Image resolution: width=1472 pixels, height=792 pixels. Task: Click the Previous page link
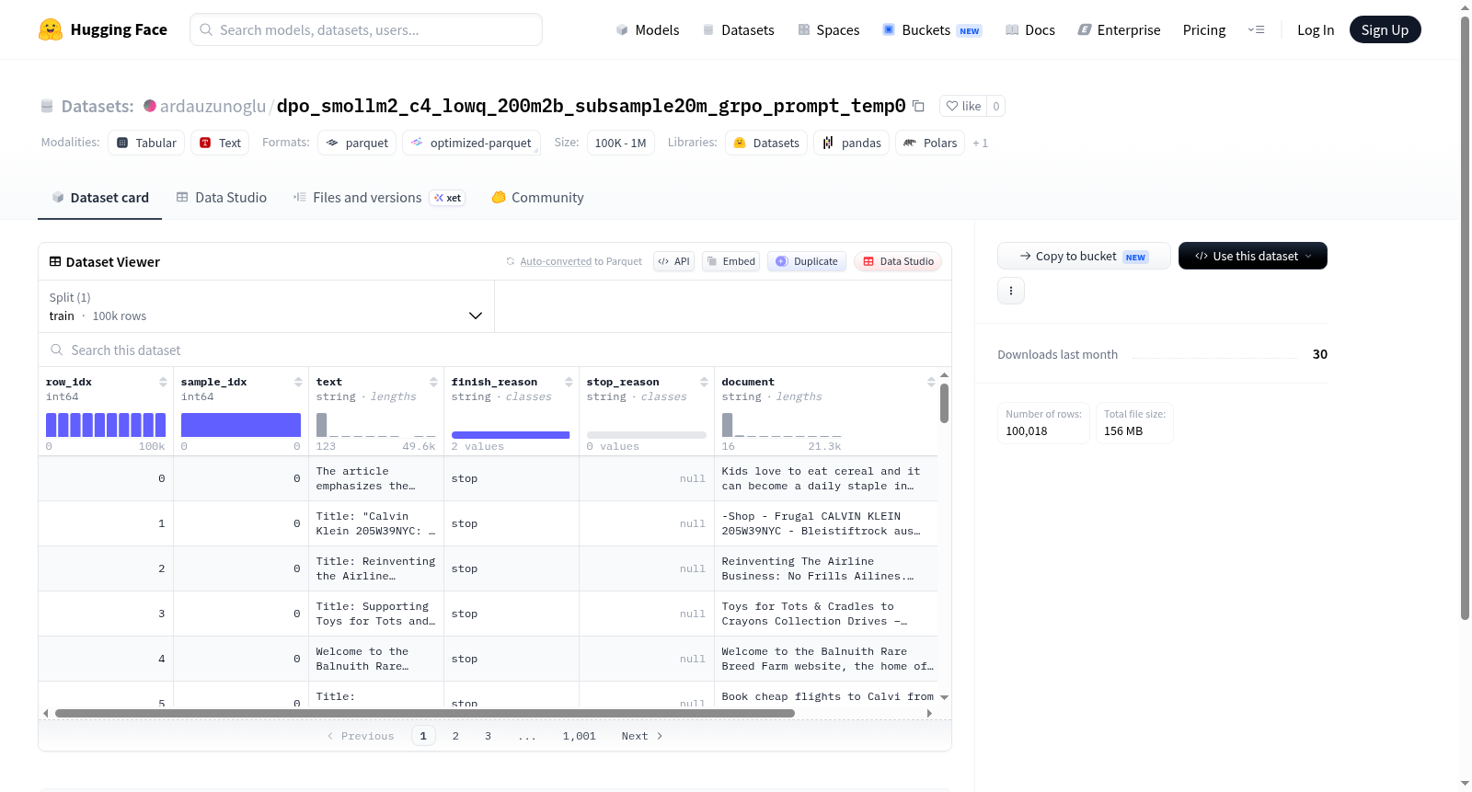[x=361, y=736]
